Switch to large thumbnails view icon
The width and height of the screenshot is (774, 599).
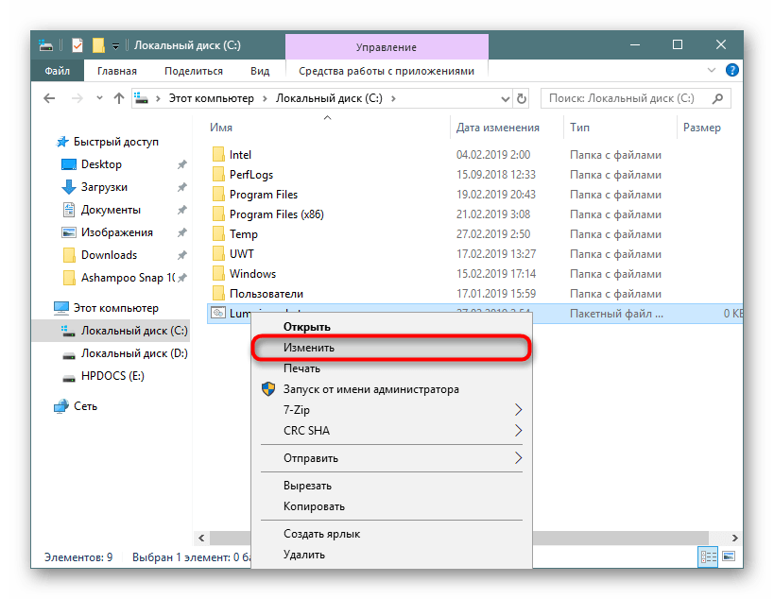tap(731, 556)
